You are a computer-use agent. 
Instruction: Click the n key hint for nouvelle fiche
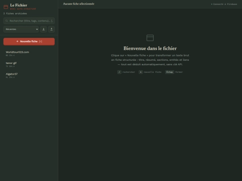(141, 72)
